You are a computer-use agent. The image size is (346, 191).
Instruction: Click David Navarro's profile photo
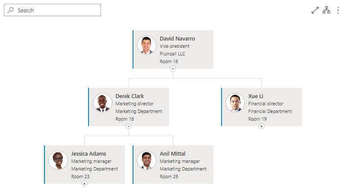147,45
